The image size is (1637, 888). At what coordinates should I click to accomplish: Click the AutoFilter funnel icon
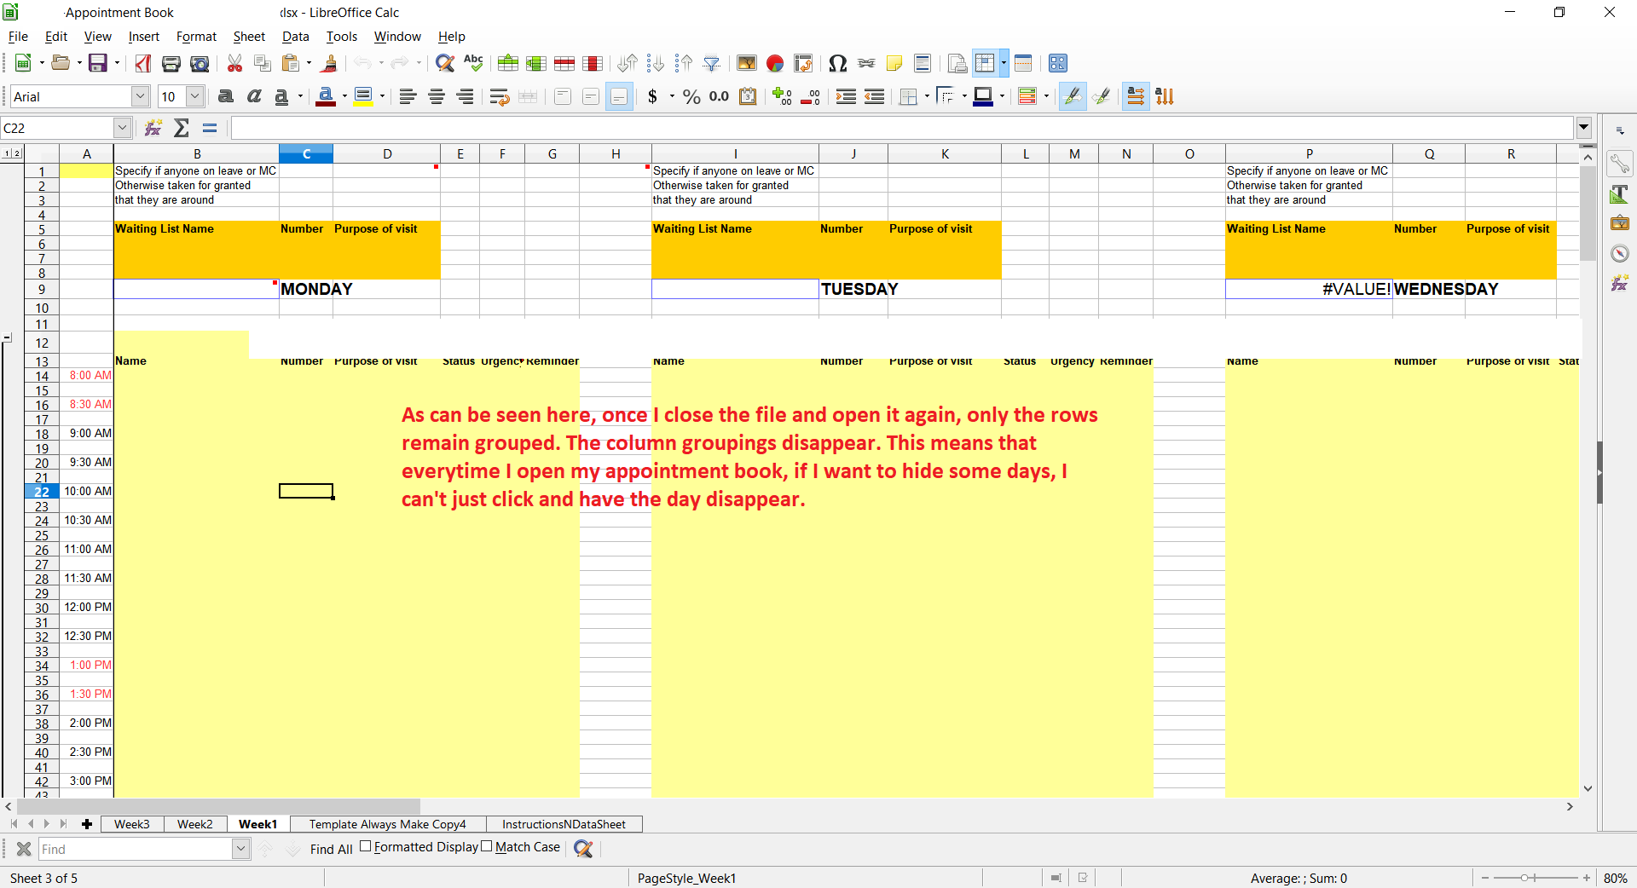[712, 63]
